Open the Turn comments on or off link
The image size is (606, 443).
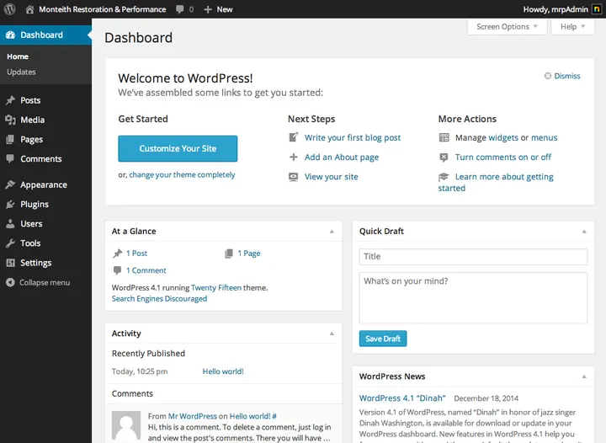click(503, 157)
